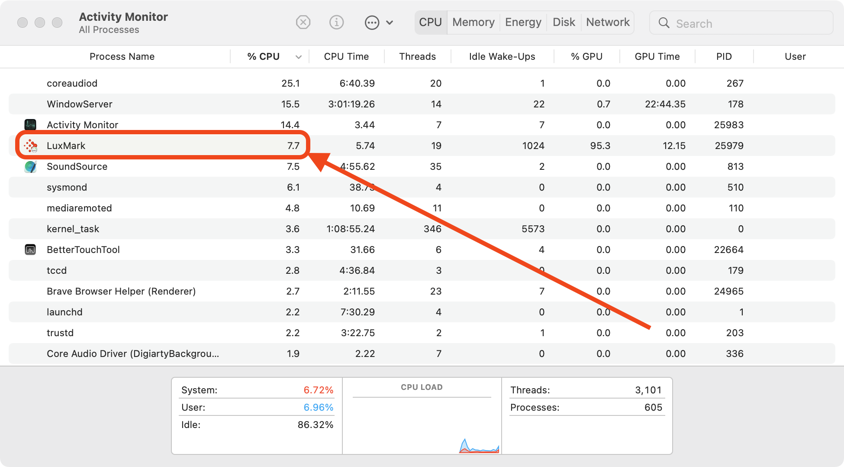
Task: Select the SoundSource process name
Action: coord(77,166)
